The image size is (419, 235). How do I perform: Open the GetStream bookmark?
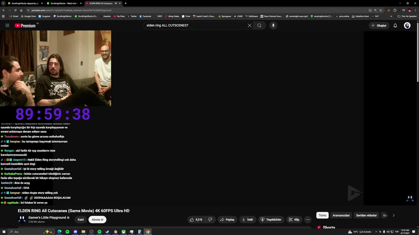(x=252, y=16)
